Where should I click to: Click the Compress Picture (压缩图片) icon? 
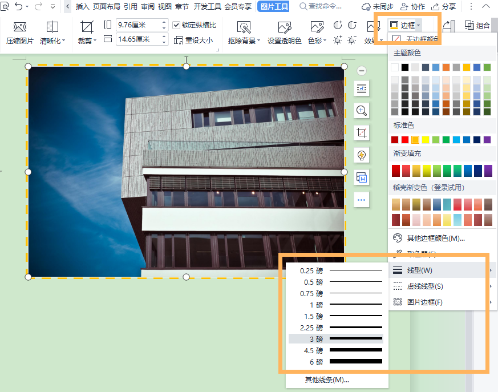click(x=20, y=27)
